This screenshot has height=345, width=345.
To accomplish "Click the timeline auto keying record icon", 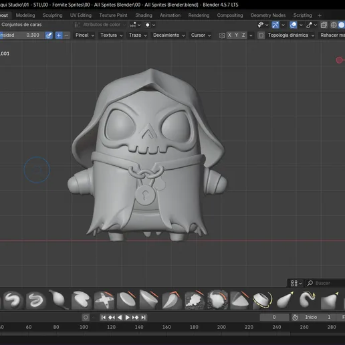I will click(86, 317).
